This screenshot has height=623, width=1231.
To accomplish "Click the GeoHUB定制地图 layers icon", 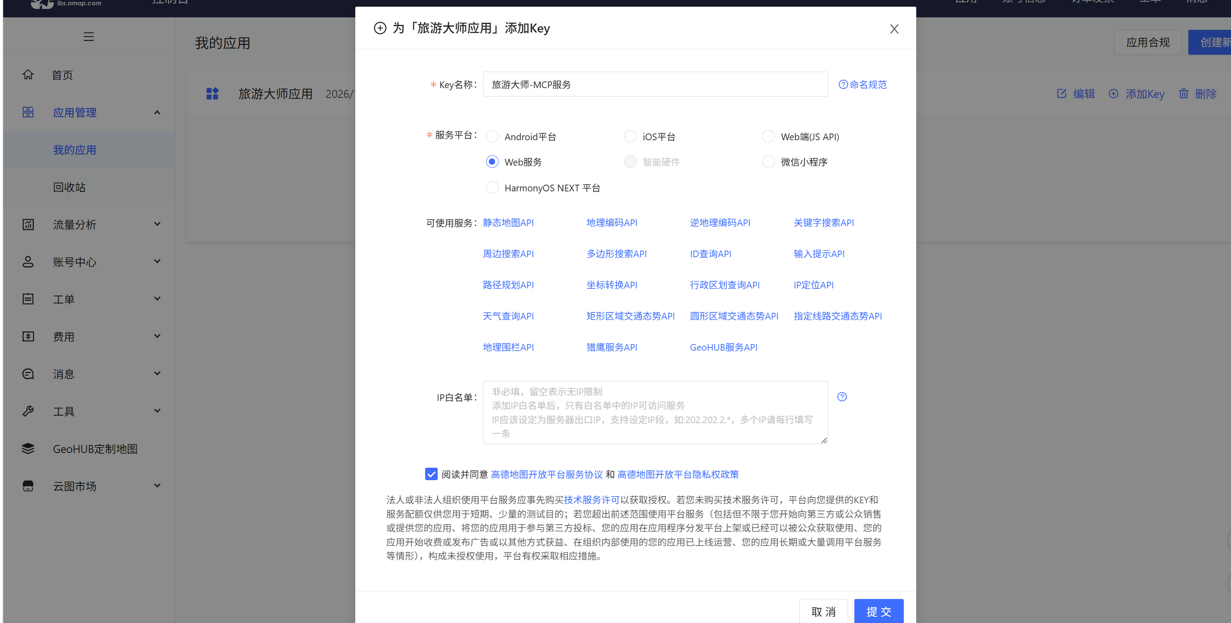I will point(28,449).
